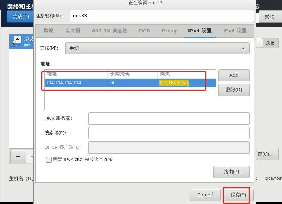Open the 路由(R)... routes dialog
Image resolution: width=282 pixels, height=204 pixels.
(x=231, y=172)
